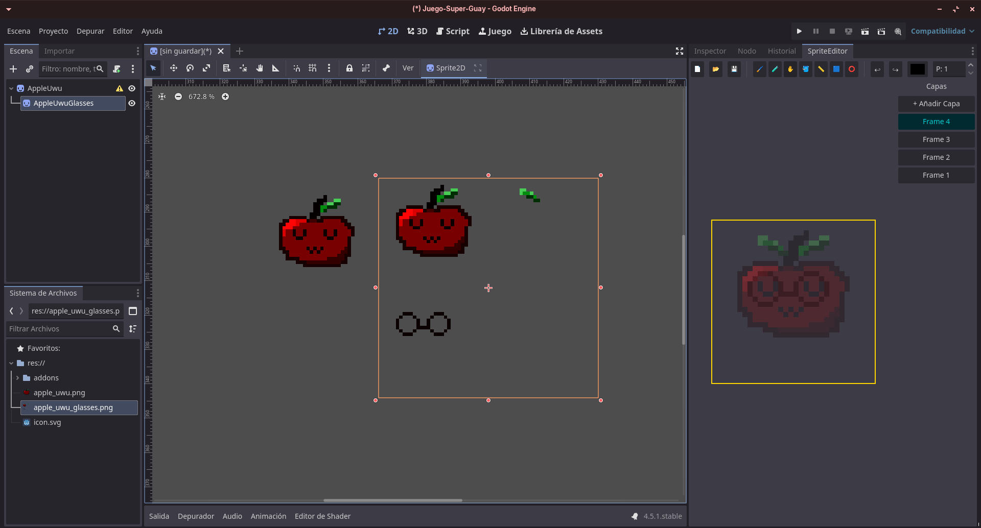This screenshot has height=528, width=981.
Task: Expand the addons folder
Action: (x=17, y=378)
